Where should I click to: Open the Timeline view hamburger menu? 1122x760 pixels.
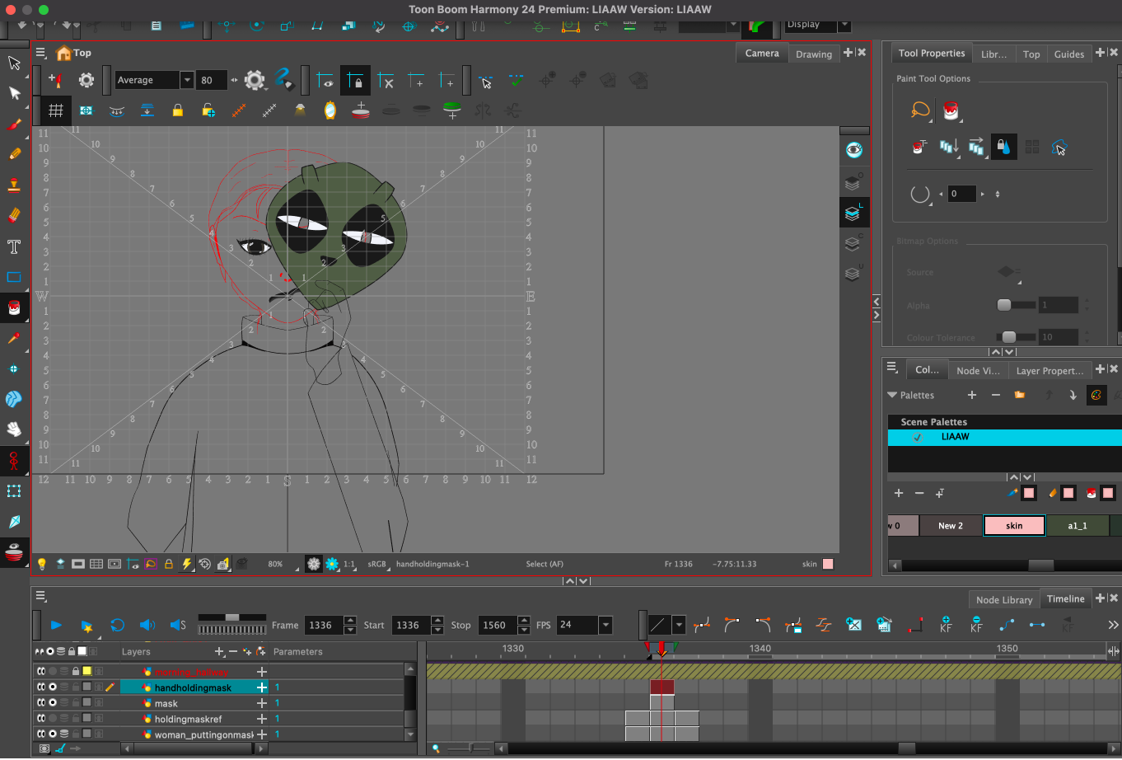click(40, 597)
